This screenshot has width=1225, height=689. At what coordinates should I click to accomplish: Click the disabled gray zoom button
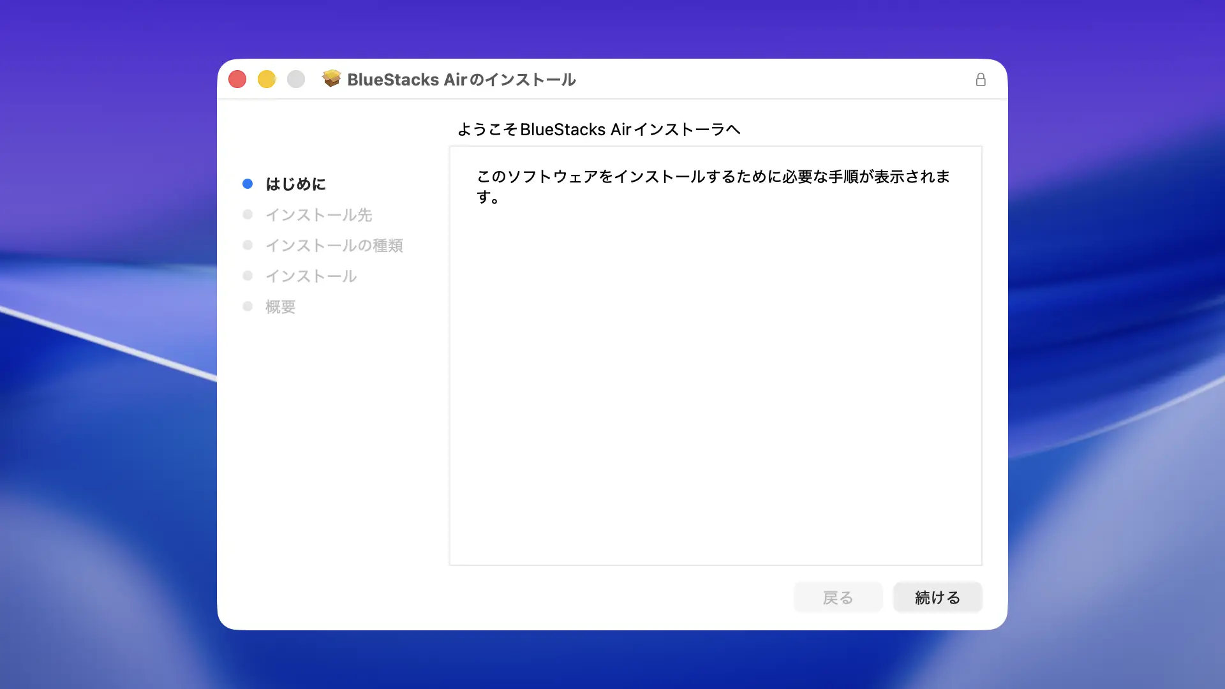[296, 79]
